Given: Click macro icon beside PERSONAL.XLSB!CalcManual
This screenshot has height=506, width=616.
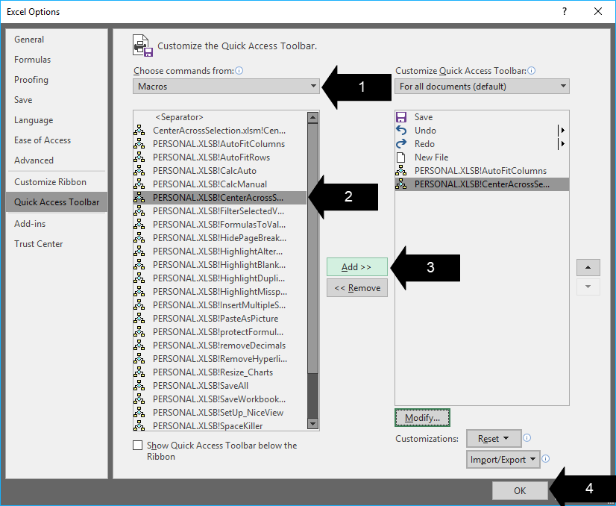Looking at the screenshot, I should 139,184.
